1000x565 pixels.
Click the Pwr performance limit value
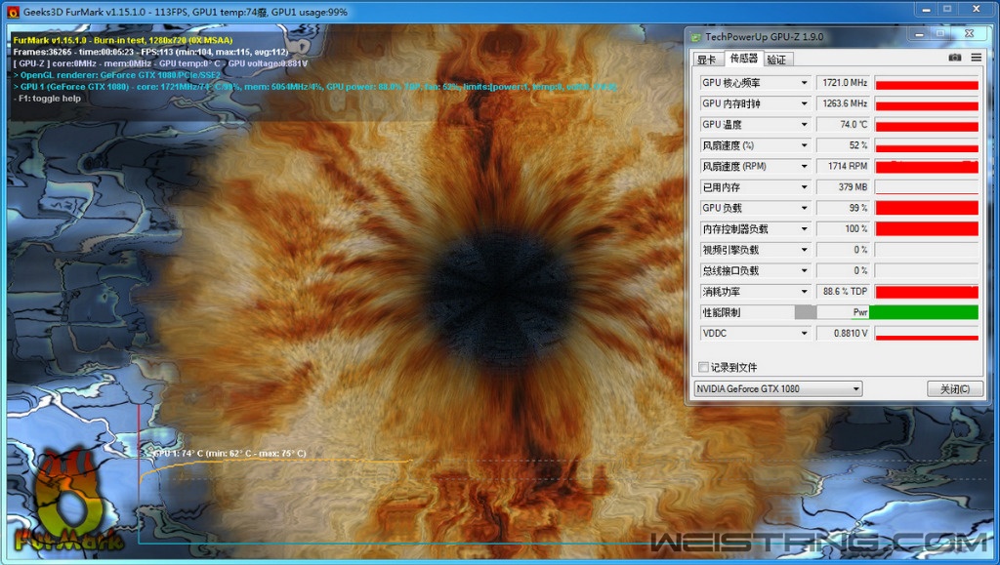click(860, 313)
